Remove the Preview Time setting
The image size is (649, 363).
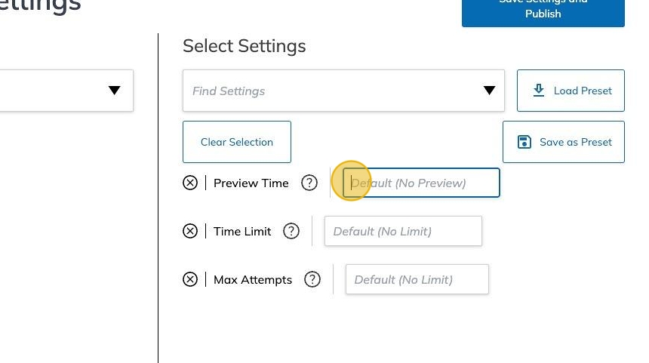pyautogui.click(x=190, y=183)
